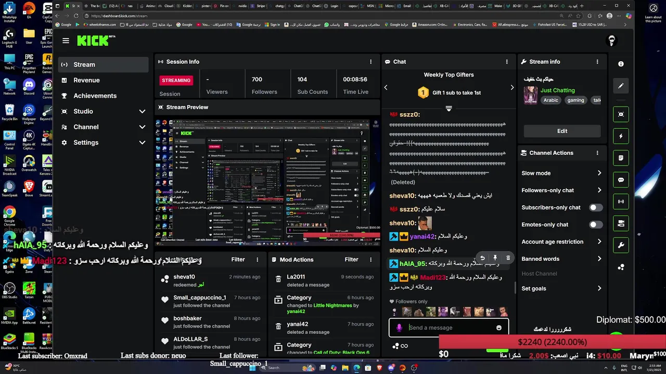This screenshot has width=666, height=374.
Task: Open Stream info three-dot menu
Action: pyautogui.click(x=597, y=62)
